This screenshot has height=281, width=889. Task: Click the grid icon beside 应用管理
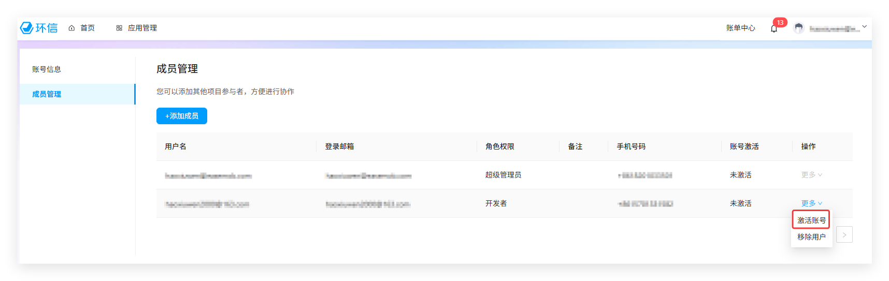(x=119, y=28)
